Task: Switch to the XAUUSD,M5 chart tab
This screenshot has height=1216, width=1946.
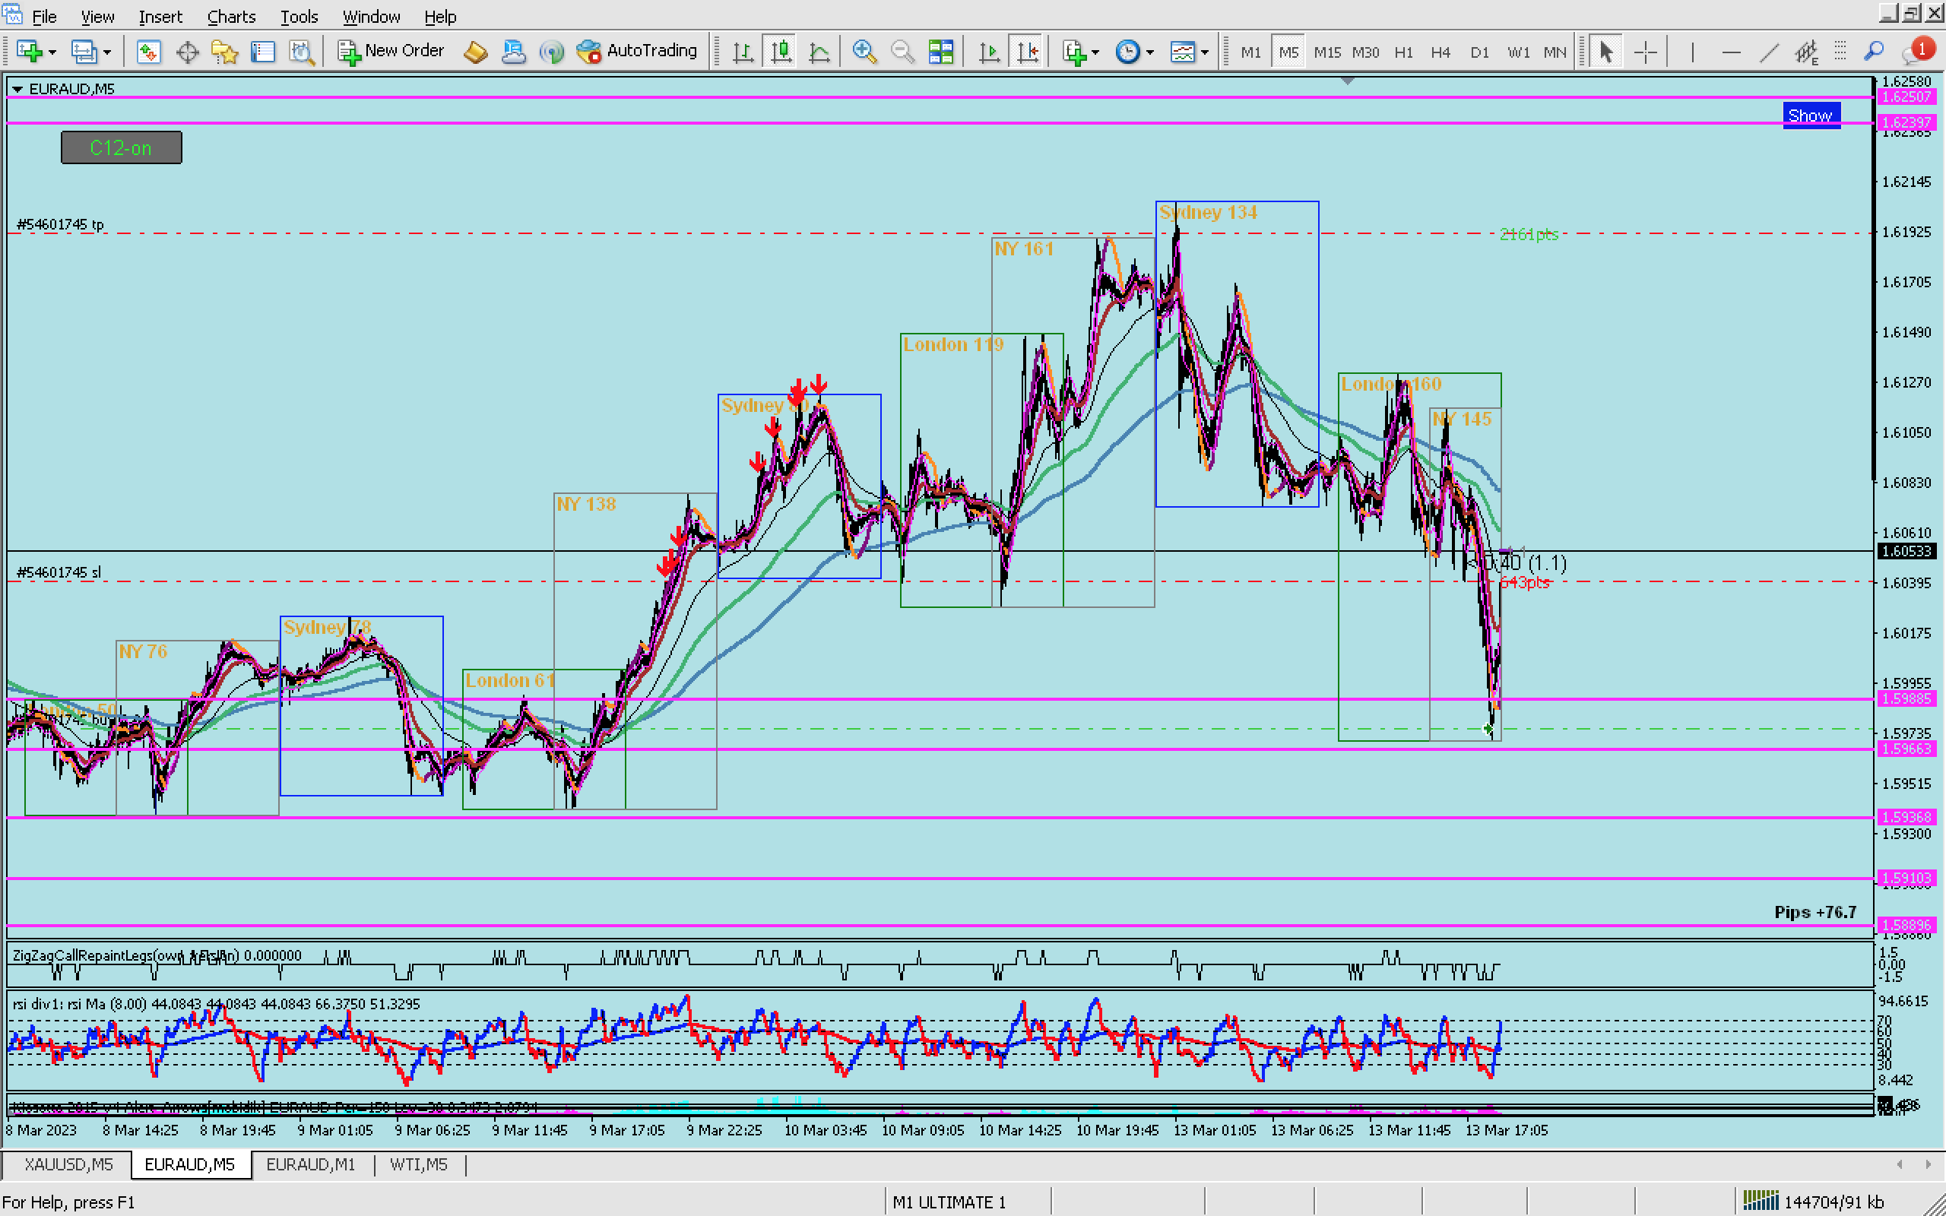Action: point(68,1164)
